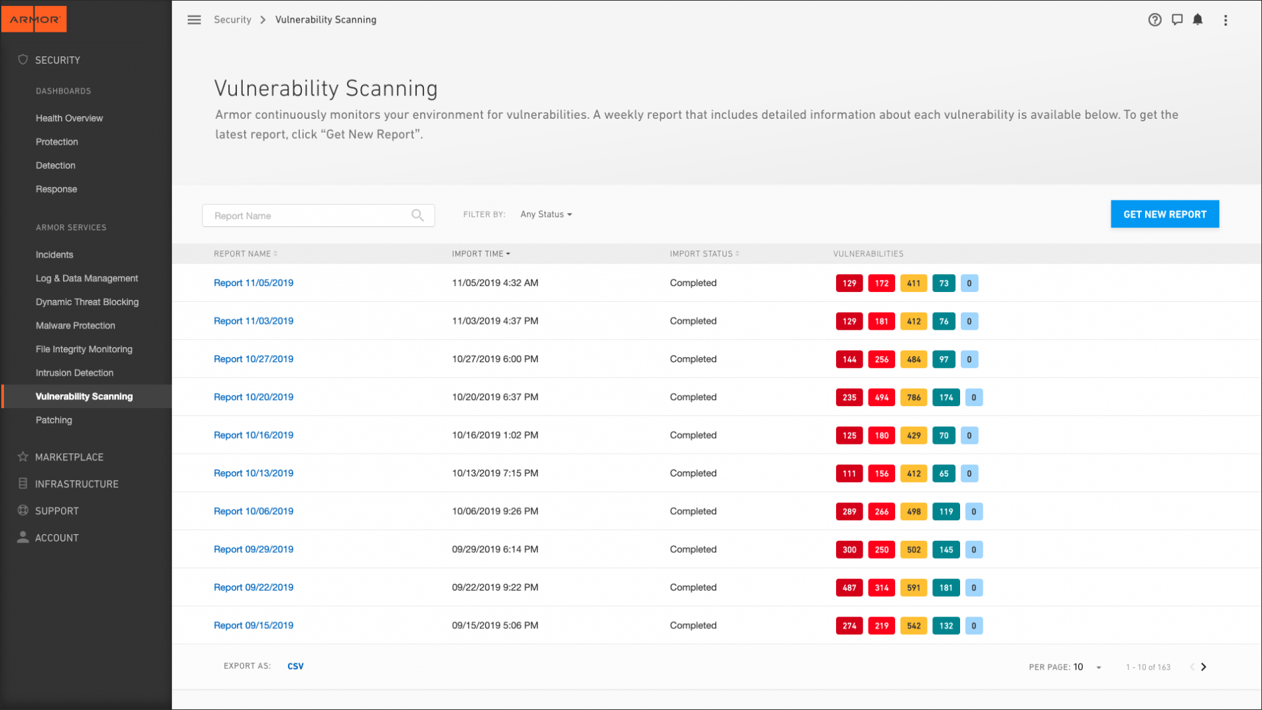The height and width of the screenshot is (710, 1262).
Task: Click the Security breadcrumb link
Action: 232,20
